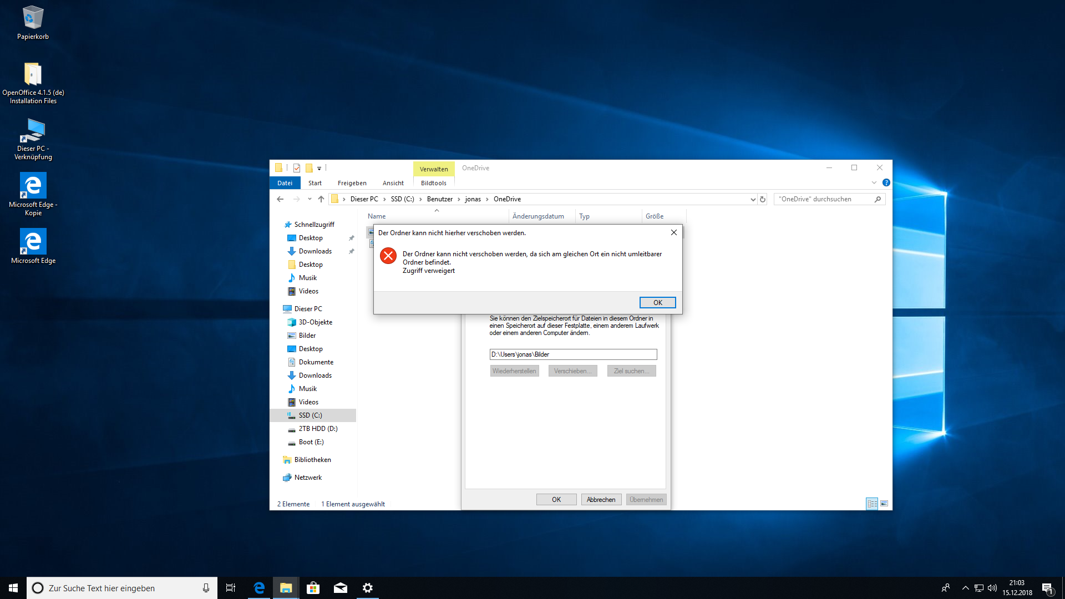
Task: Switch to Details view icon
Action: (x=872, y=504)
